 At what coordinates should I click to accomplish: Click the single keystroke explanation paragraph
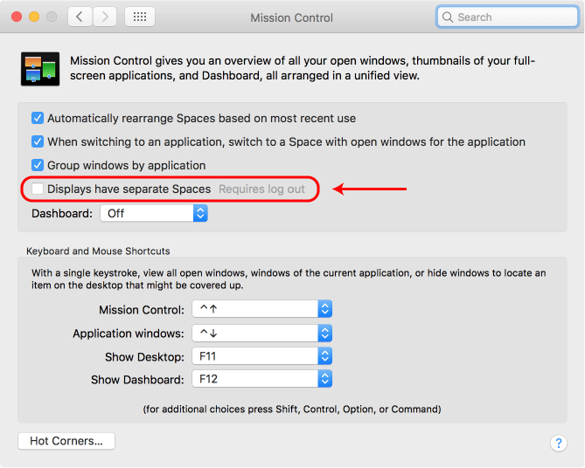tap(289, 279)
